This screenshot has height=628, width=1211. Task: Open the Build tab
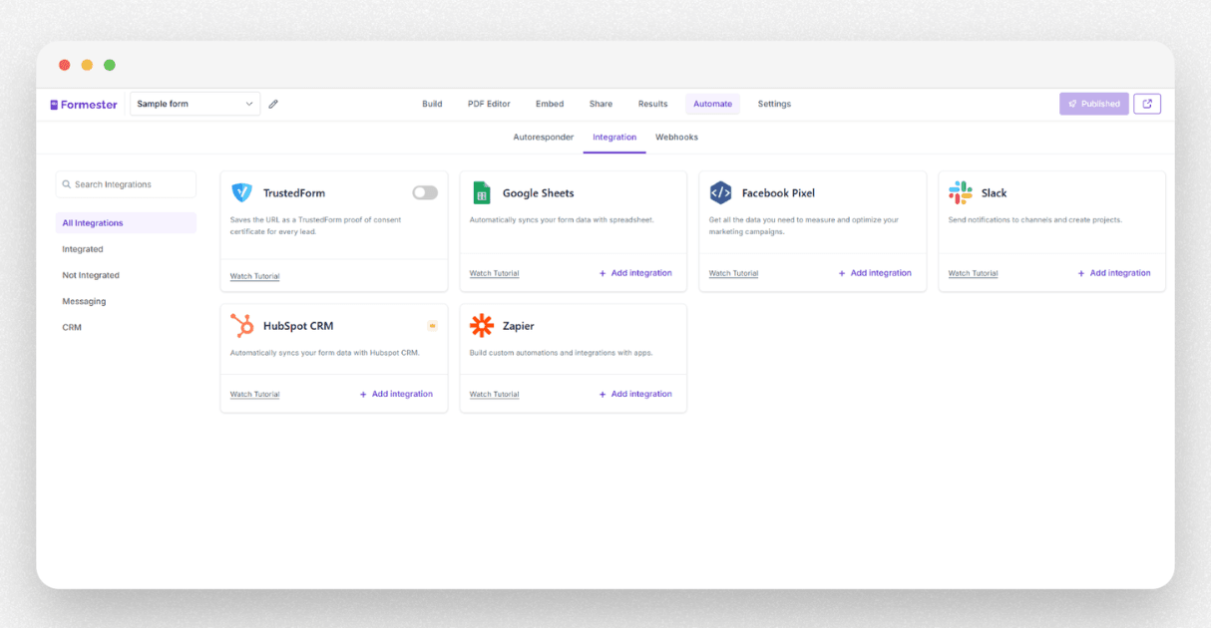point(432,104)
